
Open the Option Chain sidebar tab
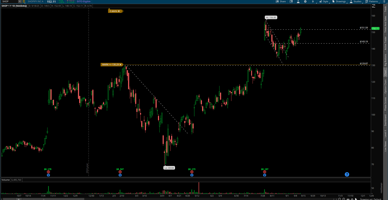(385, 86)
